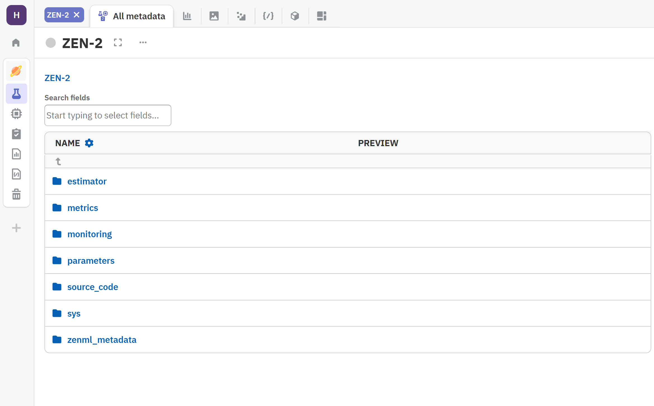The width and height of the screenshot is (654, 406).
Task: Click the ZEN-2 breadcrumb link
Action: (x=57, y=78)
